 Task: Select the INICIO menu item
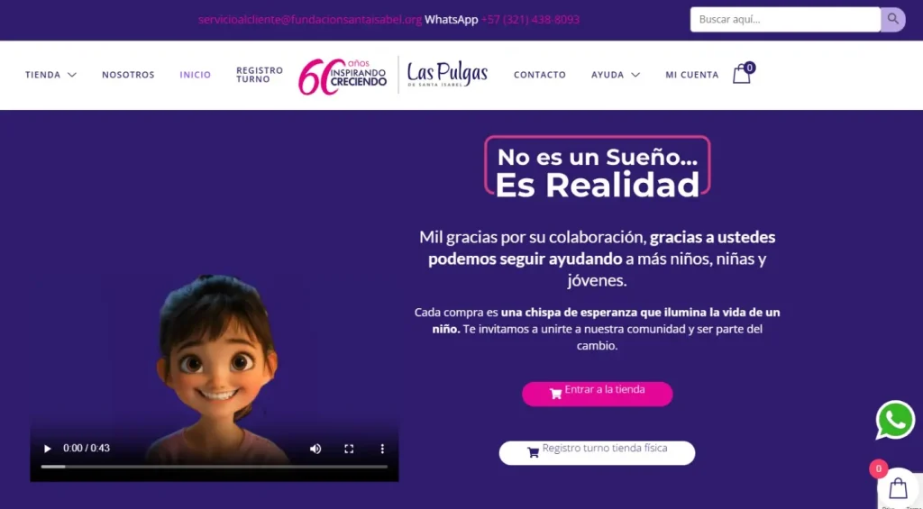[196, 75]
